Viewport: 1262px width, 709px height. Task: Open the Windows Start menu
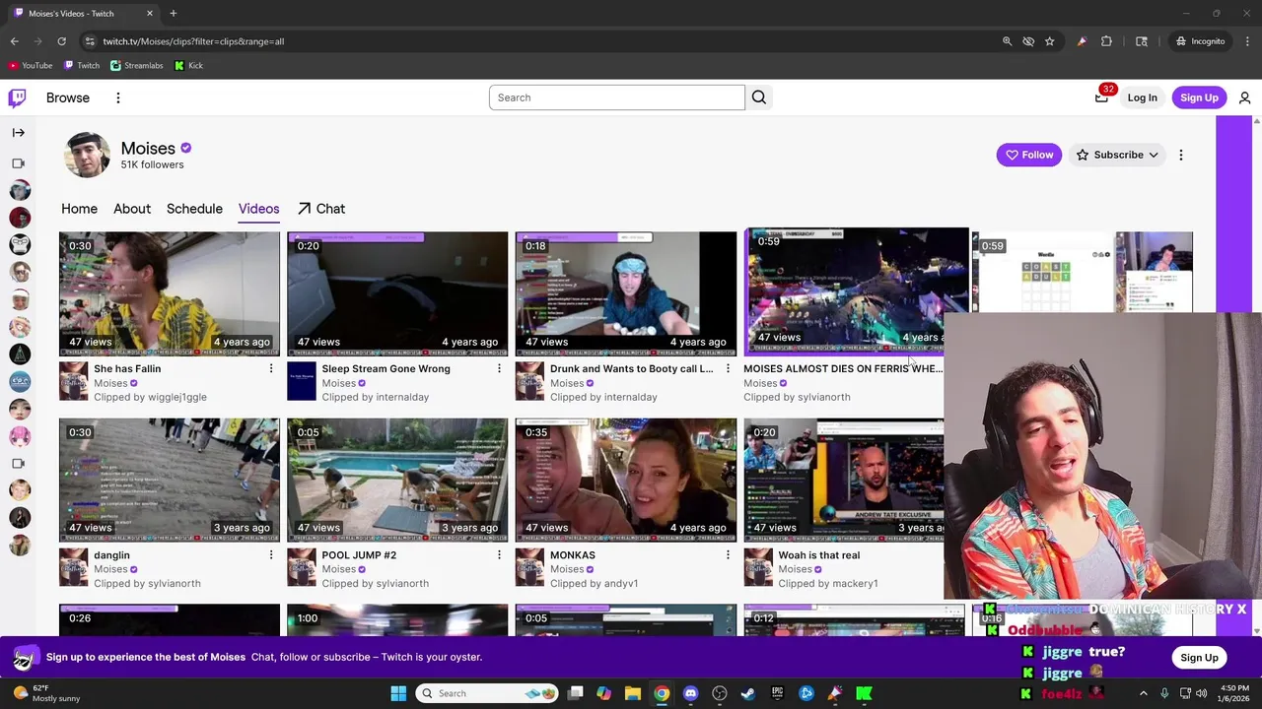click(398, 693)
